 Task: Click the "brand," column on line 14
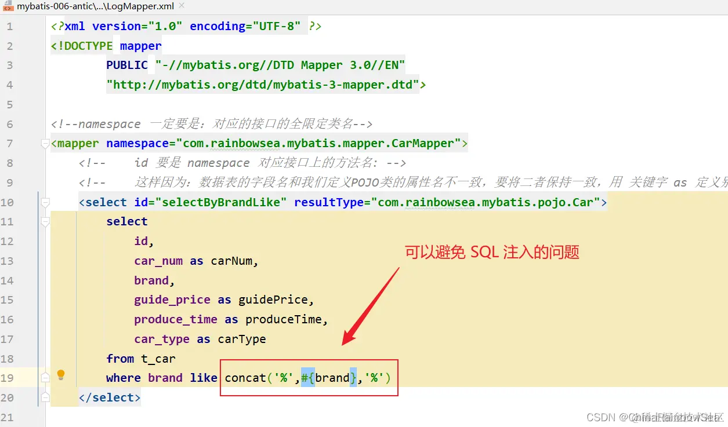click(155, 280)
